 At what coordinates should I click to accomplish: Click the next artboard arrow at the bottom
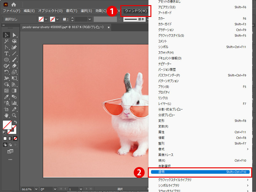[x=86, y=189]
